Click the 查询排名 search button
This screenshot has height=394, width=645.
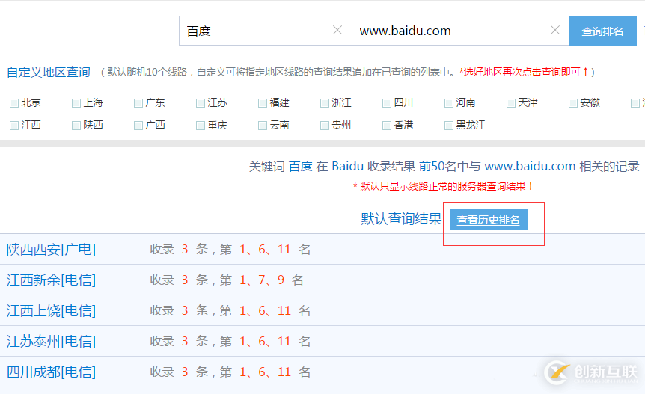coord(602,31)
